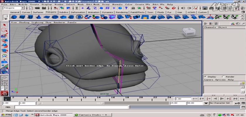246x117 pixels.
Task: Create a polygon pyramid from shelf
Action: click(63, 17)
